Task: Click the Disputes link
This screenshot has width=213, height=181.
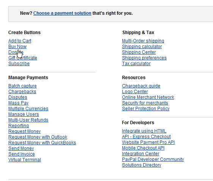Action: [x=18, y=97]
